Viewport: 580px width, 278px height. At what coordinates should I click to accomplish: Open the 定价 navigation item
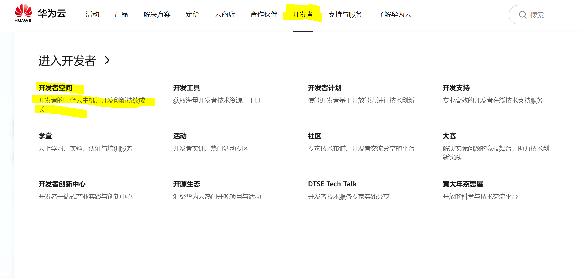[192, 14]
